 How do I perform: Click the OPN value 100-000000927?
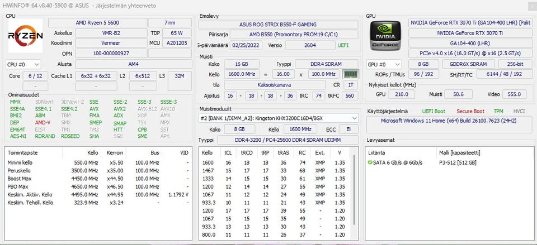coord(111,54)
